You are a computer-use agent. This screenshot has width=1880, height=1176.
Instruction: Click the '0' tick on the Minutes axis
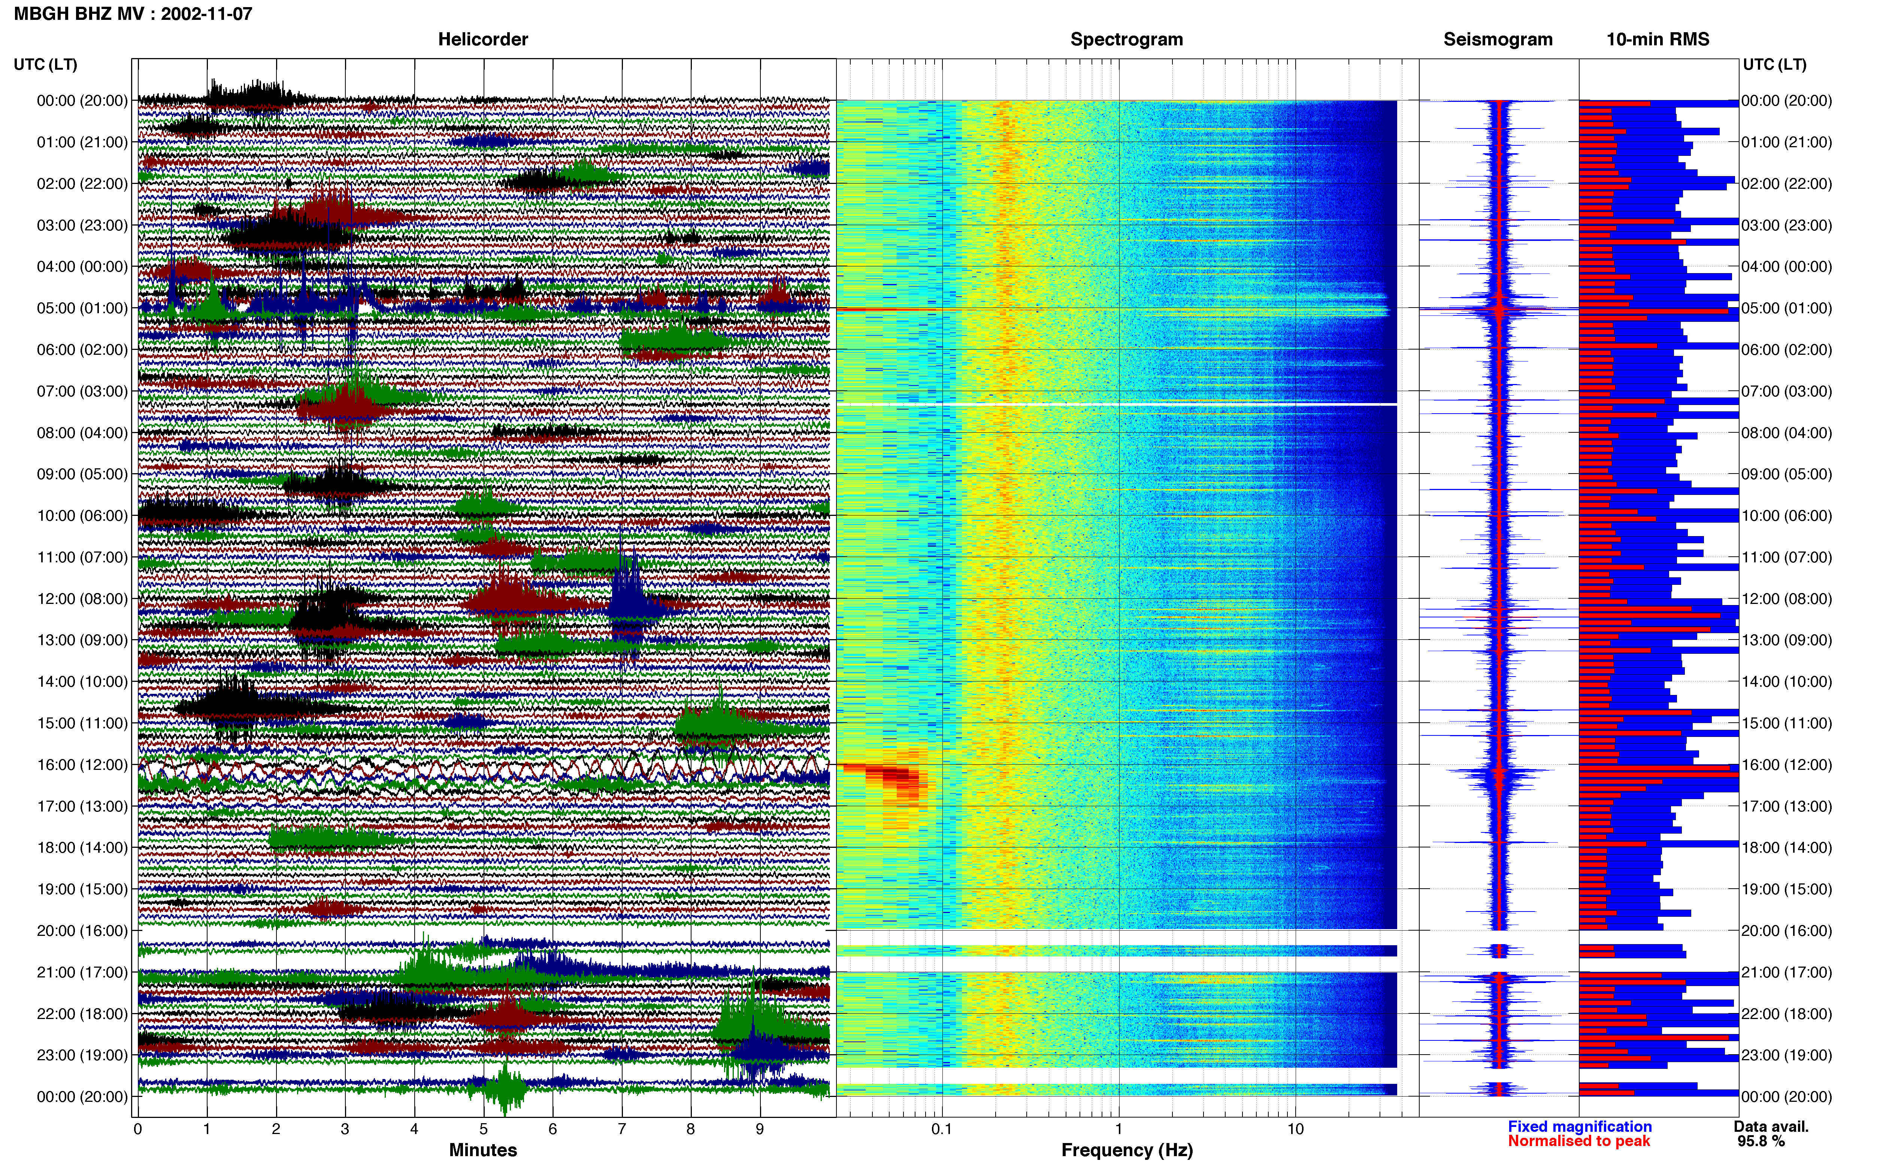tap(137, 1129)
